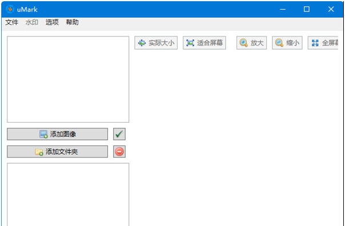Click the green checkmark icon button

click(119, 134)
